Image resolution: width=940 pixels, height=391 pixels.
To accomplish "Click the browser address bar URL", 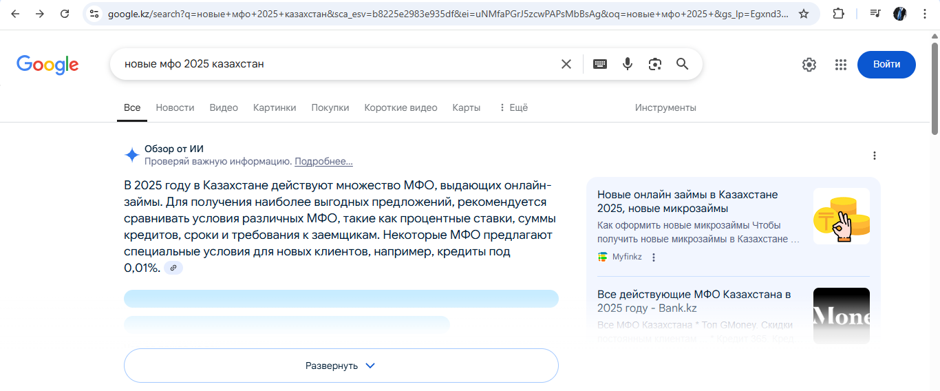I will 447,14.
